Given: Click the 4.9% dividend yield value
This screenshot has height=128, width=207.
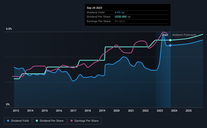Looking at the screenshot, I should [117, 12].
